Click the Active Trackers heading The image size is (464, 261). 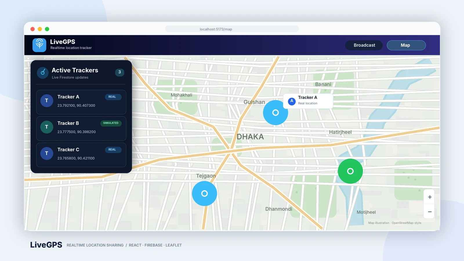pos(75,70)
